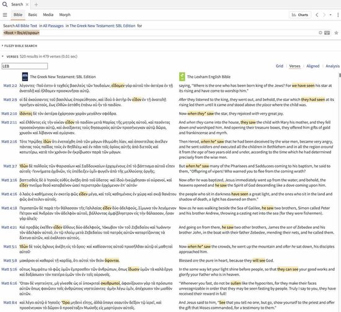Open the hamburger panel menu
The width and height of the screenshot is (341, 312).
coord(5,15)
